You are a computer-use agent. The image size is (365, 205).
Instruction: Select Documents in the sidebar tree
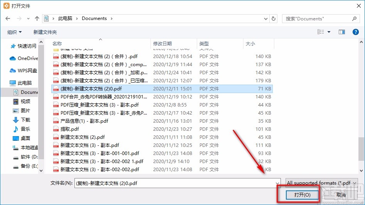click(x=25, y=92)
